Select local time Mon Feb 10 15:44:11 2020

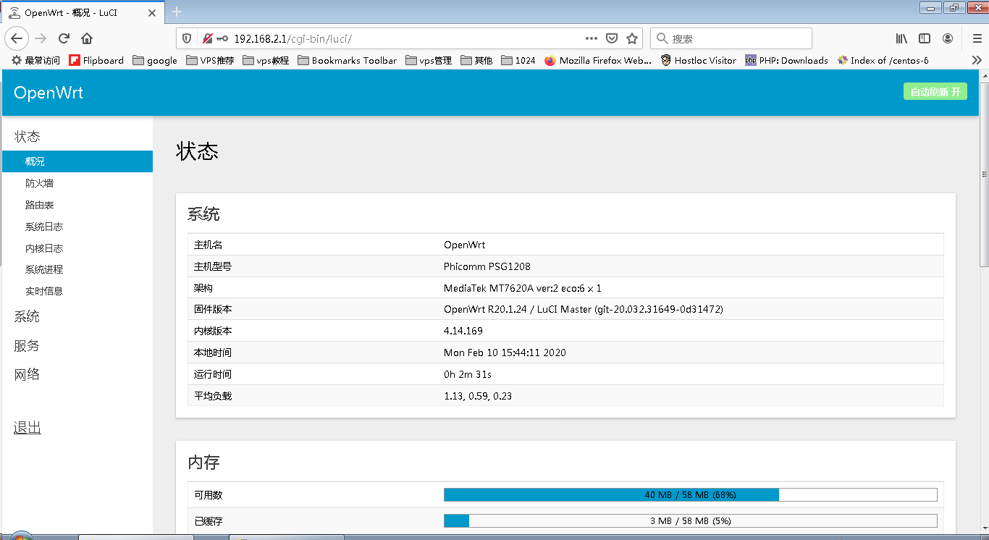click(505, 353)
